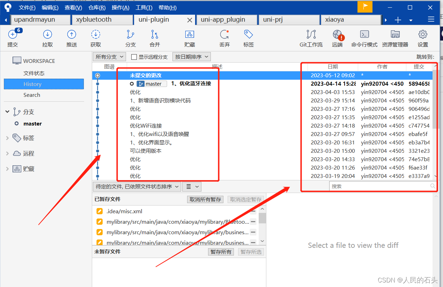Screen dimensions: 443x287
Task: Click the 分支 (Branch) toolbar icon
Action: click(131, 34)
